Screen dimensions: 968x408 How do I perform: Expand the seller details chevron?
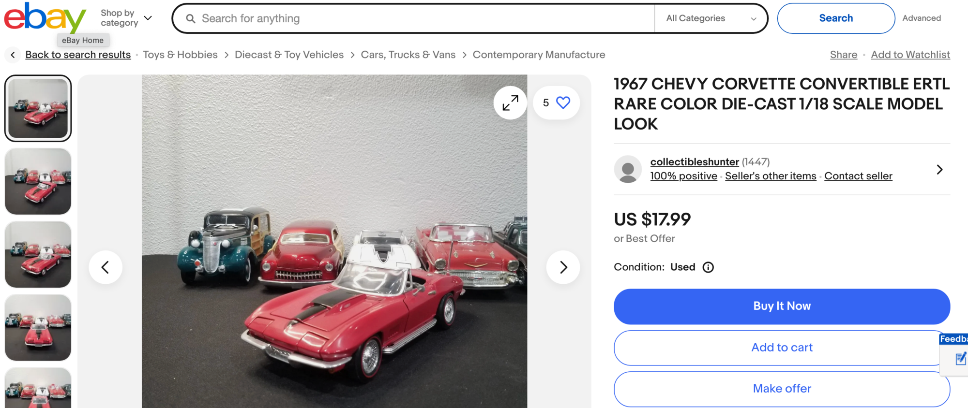point(939,170)
